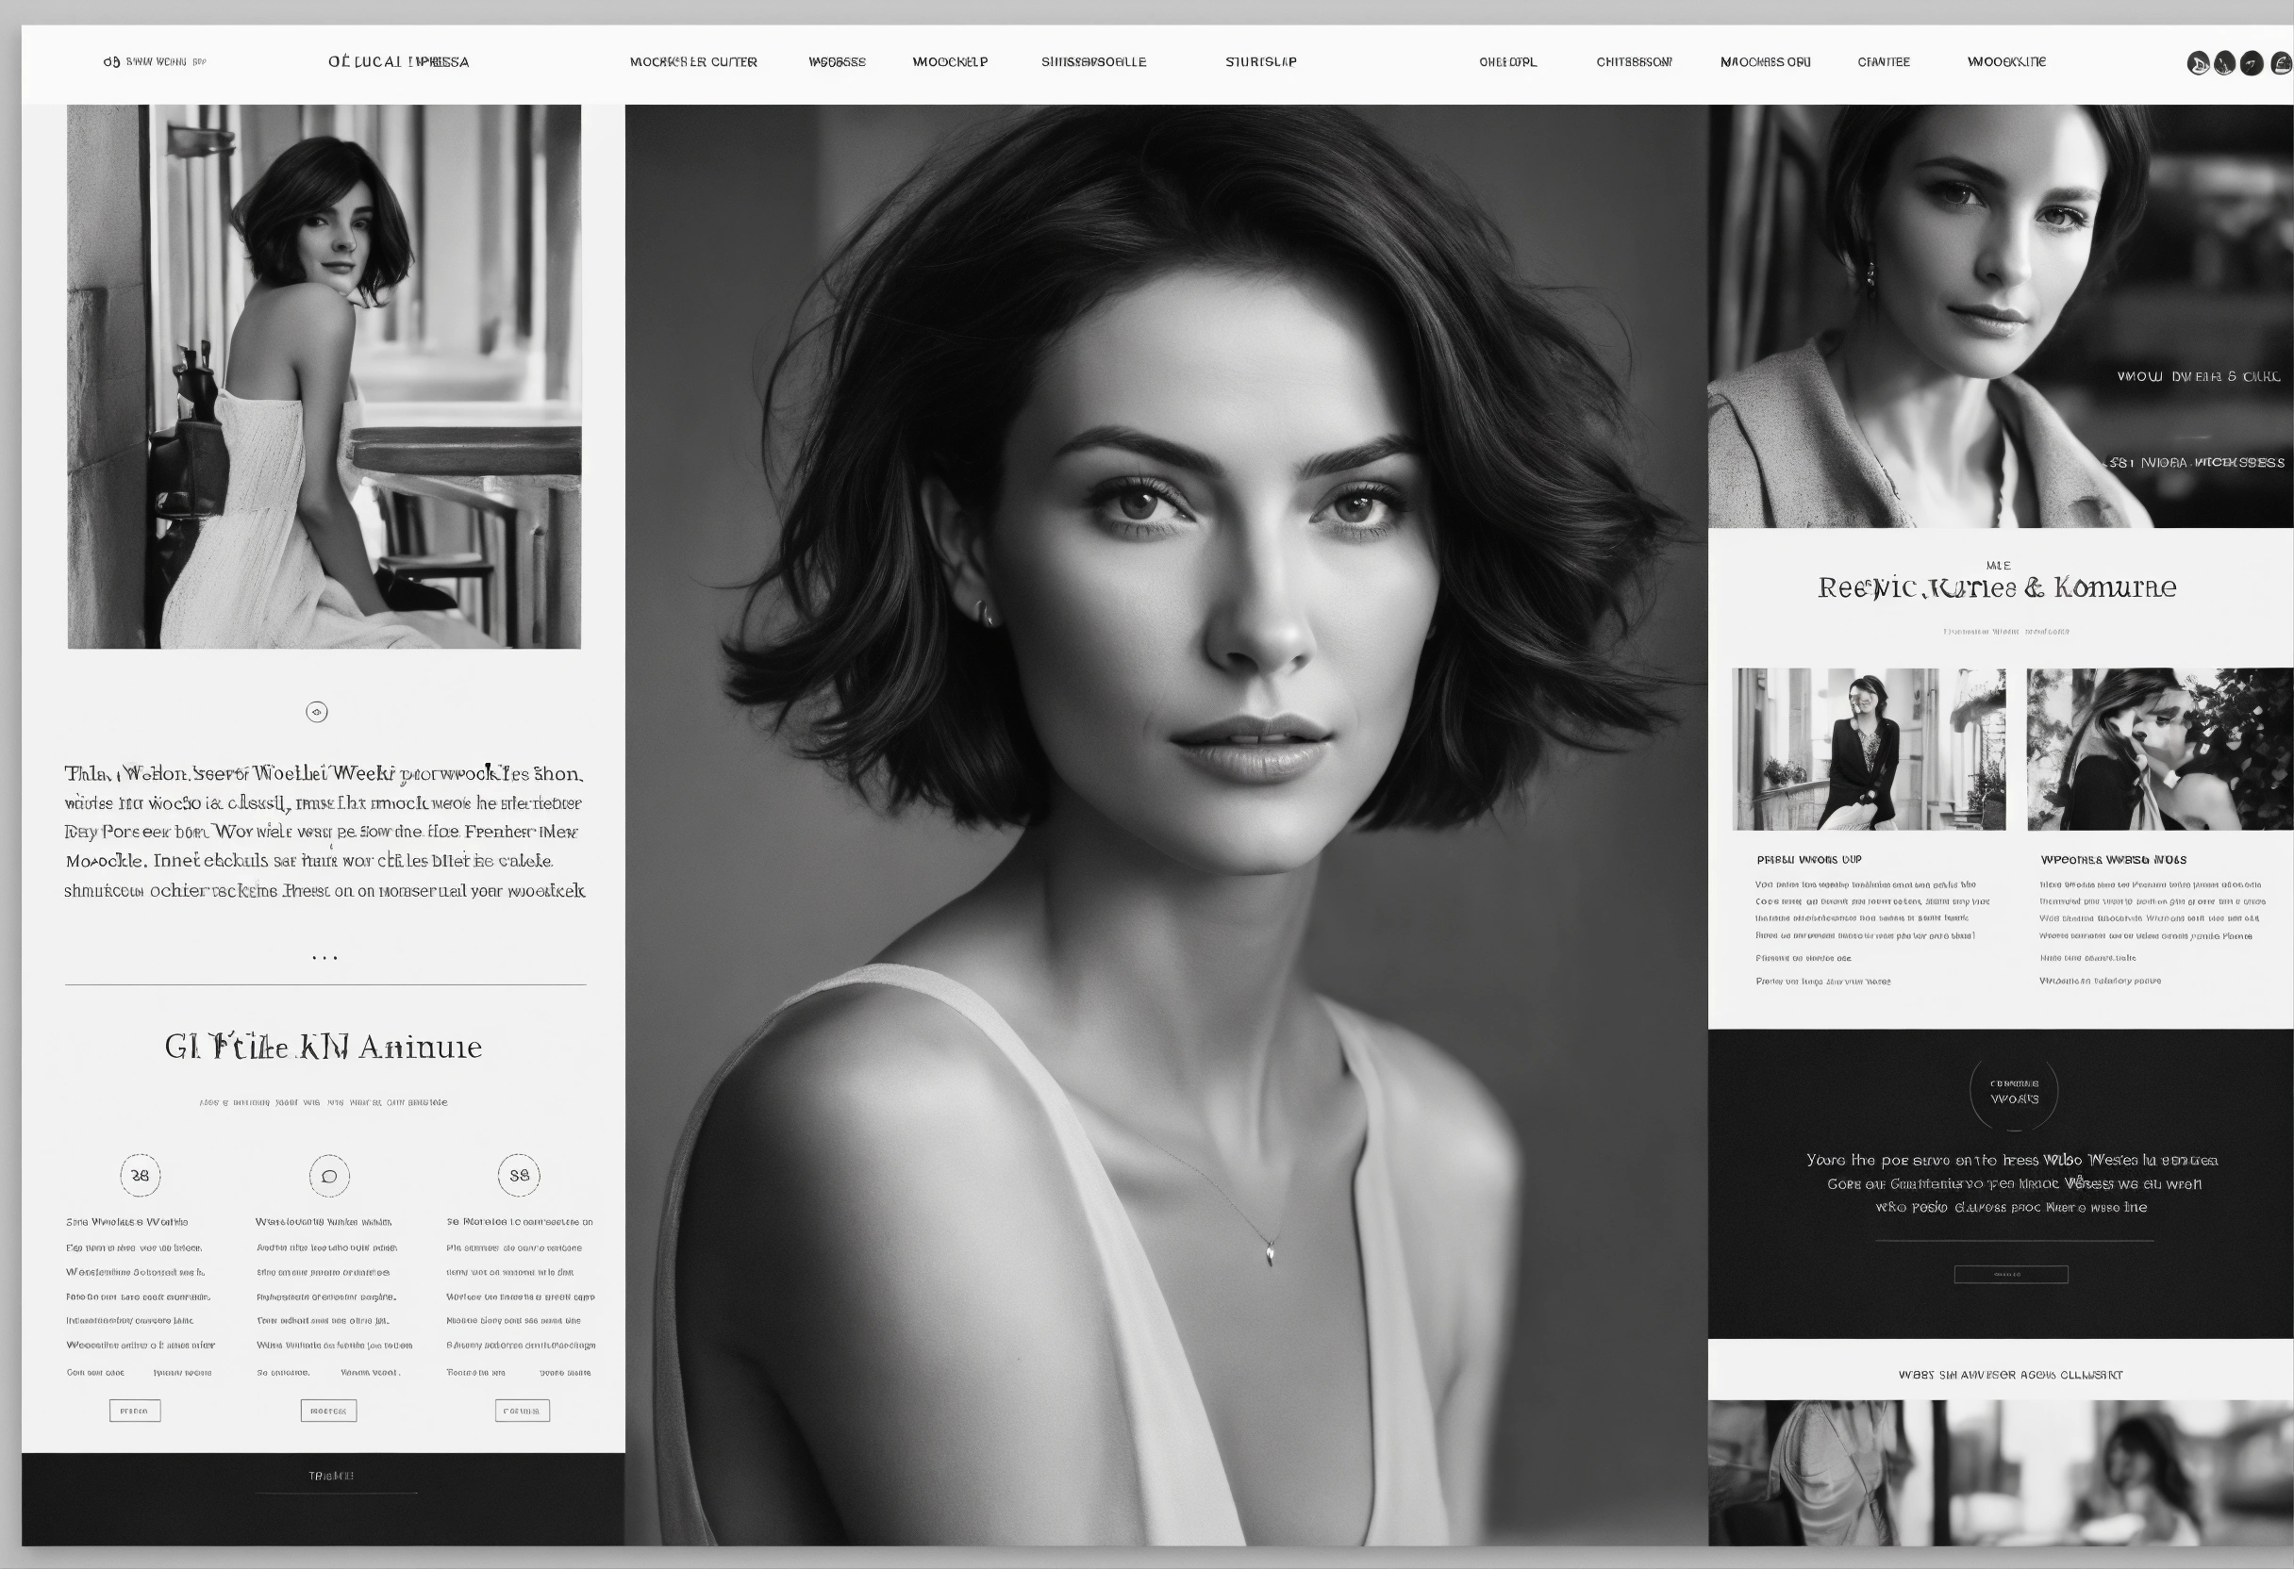Click the first round social icon in header

(2198, 64)
